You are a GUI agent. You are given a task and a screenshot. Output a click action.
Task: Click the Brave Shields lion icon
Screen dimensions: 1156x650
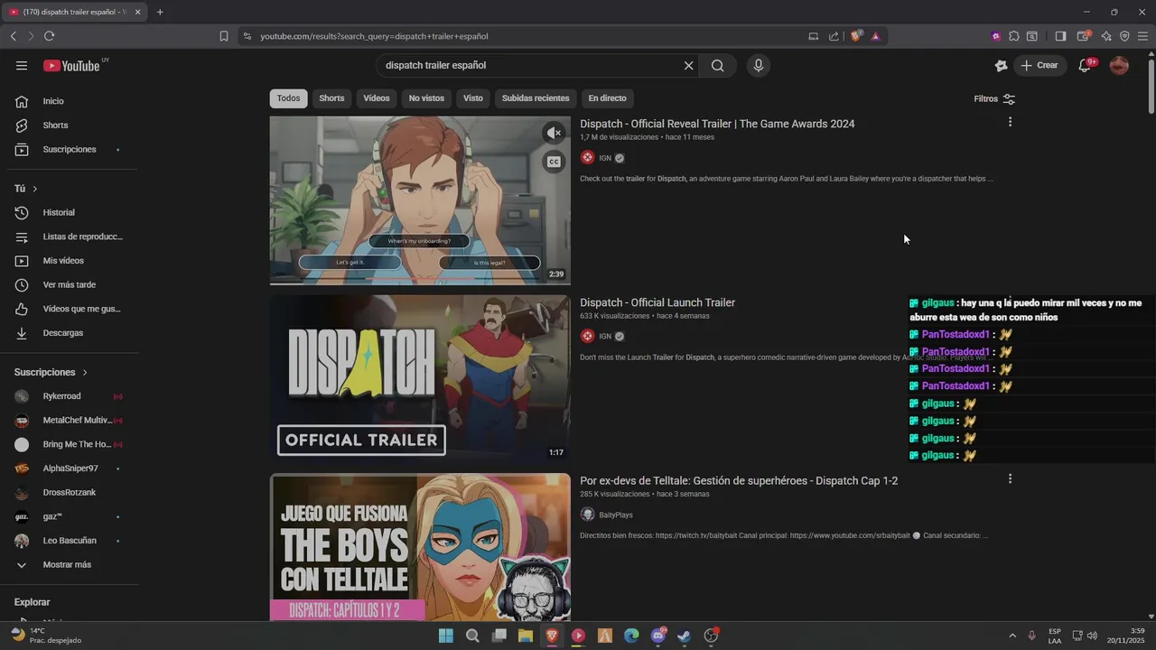(x=856, y=36)
